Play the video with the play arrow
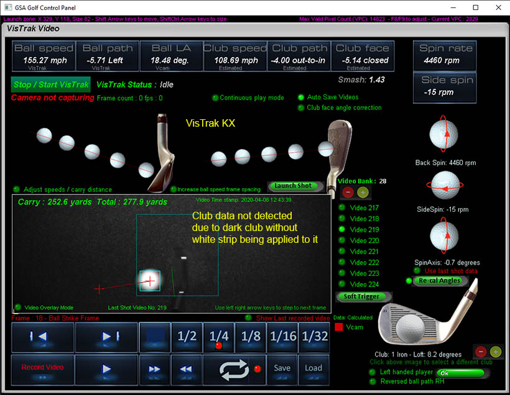This screenshot has height=395, width=510. pyautogui.click(x=107, y=370)
